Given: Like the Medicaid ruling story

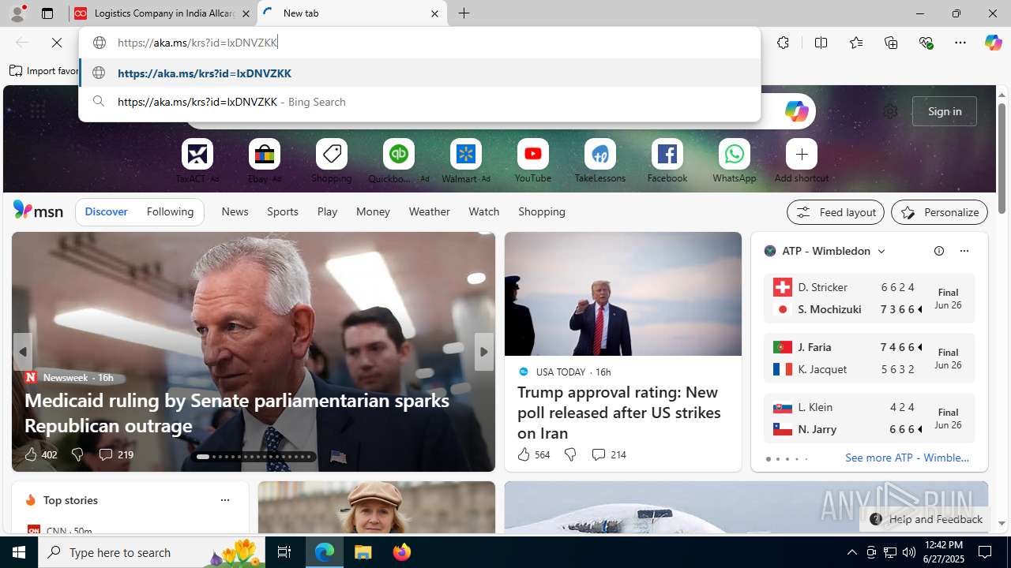Looking at the screenshot, I should point(39,454).
